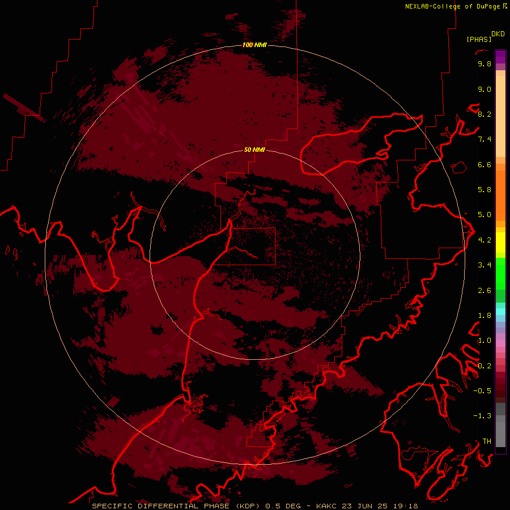Click the 9.0 scale label
510x510 pixels.
pos(484,89)
